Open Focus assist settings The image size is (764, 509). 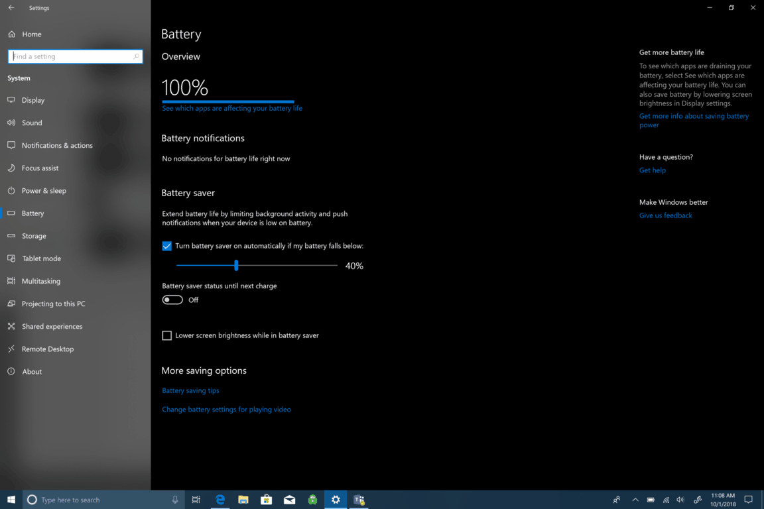click(x=40, y=168)
